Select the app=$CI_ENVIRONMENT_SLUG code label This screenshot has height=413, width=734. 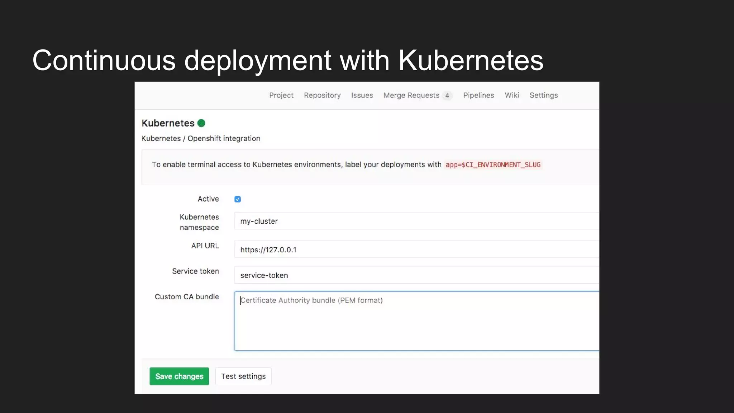(x=493, y=165)
